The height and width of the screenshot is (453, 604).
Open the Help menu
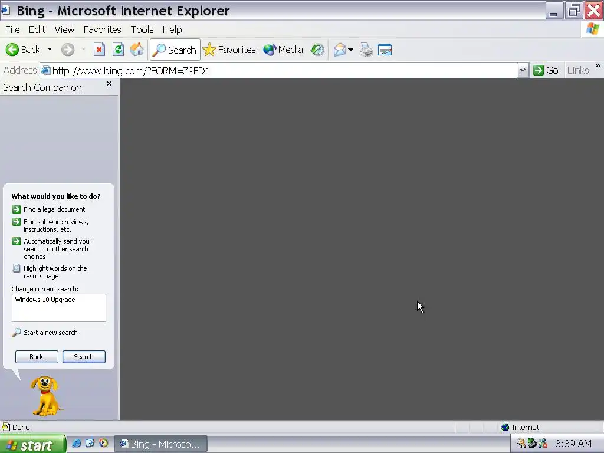pyautogui.click(x=172, y=29)
